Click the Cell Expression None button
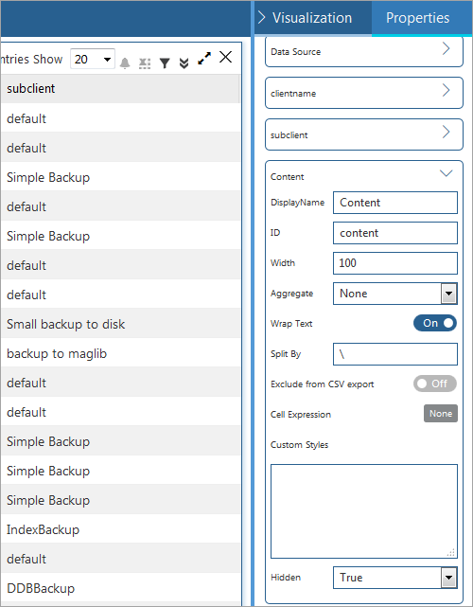This screenshot has width=473, height=607. click(441, 414)
